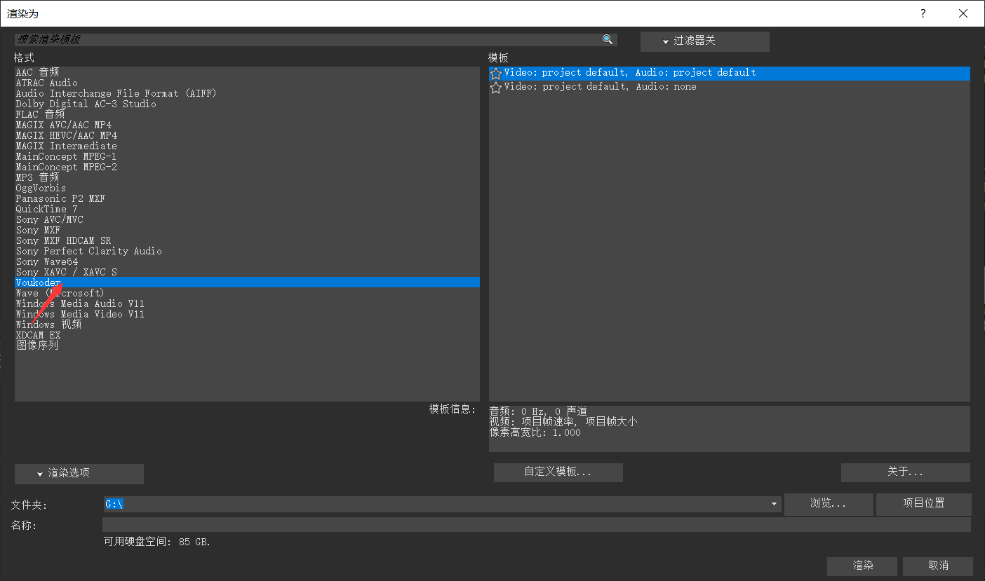The height and width of the screenshot is (581, 985).
Task: Select Sony Perfect Clarity Audio format
Action: [x=247, y=251]
